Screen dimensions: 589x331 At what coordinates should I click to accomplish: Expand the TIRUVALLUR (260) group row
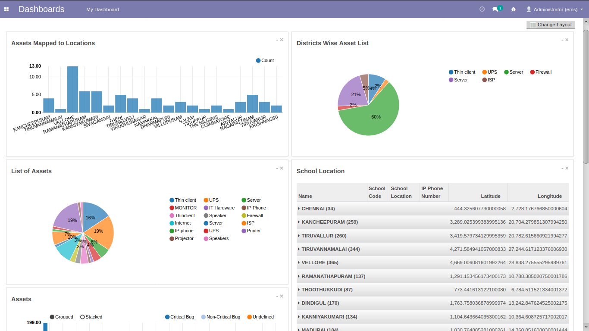coord(432,236)
